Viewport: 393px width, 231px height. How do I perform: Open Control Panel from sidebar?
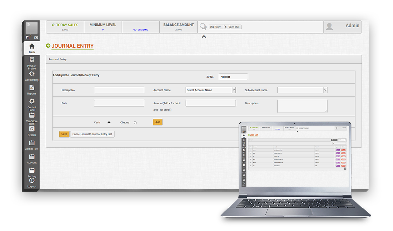click(x=32, y=102)
